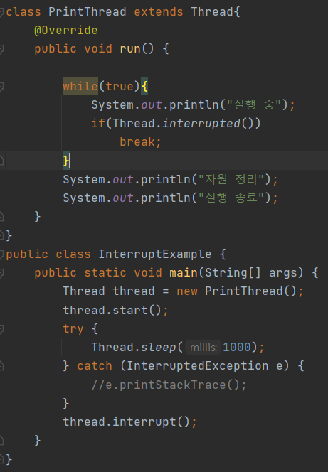328x472 pixels.
Task: Collapse the InterruptExample class fold marker
Action: click(1, 254)
